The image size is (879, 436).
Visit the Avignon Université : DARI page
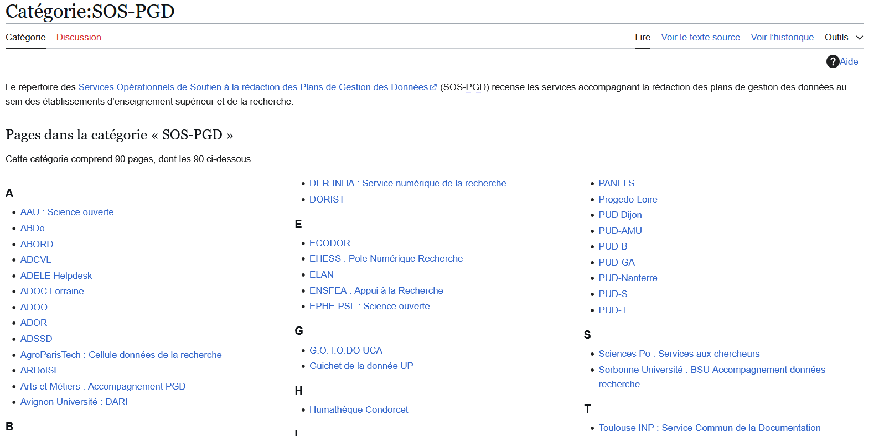pyautogui.click(x=74, y=402)
